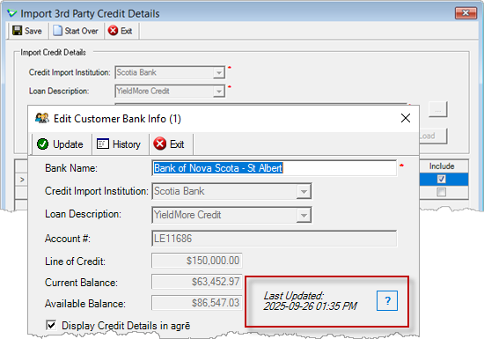Click the Load button in Import window

433,136
